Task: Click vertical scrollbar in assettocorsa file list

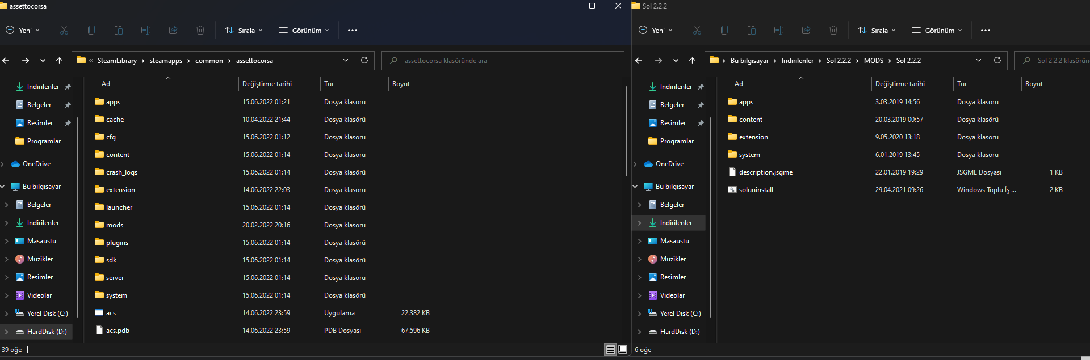Action: (x=627, y=130)
